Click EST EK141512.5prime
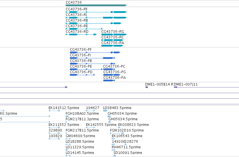The width and height of the screenshot is (239, 157). (64, 108)
